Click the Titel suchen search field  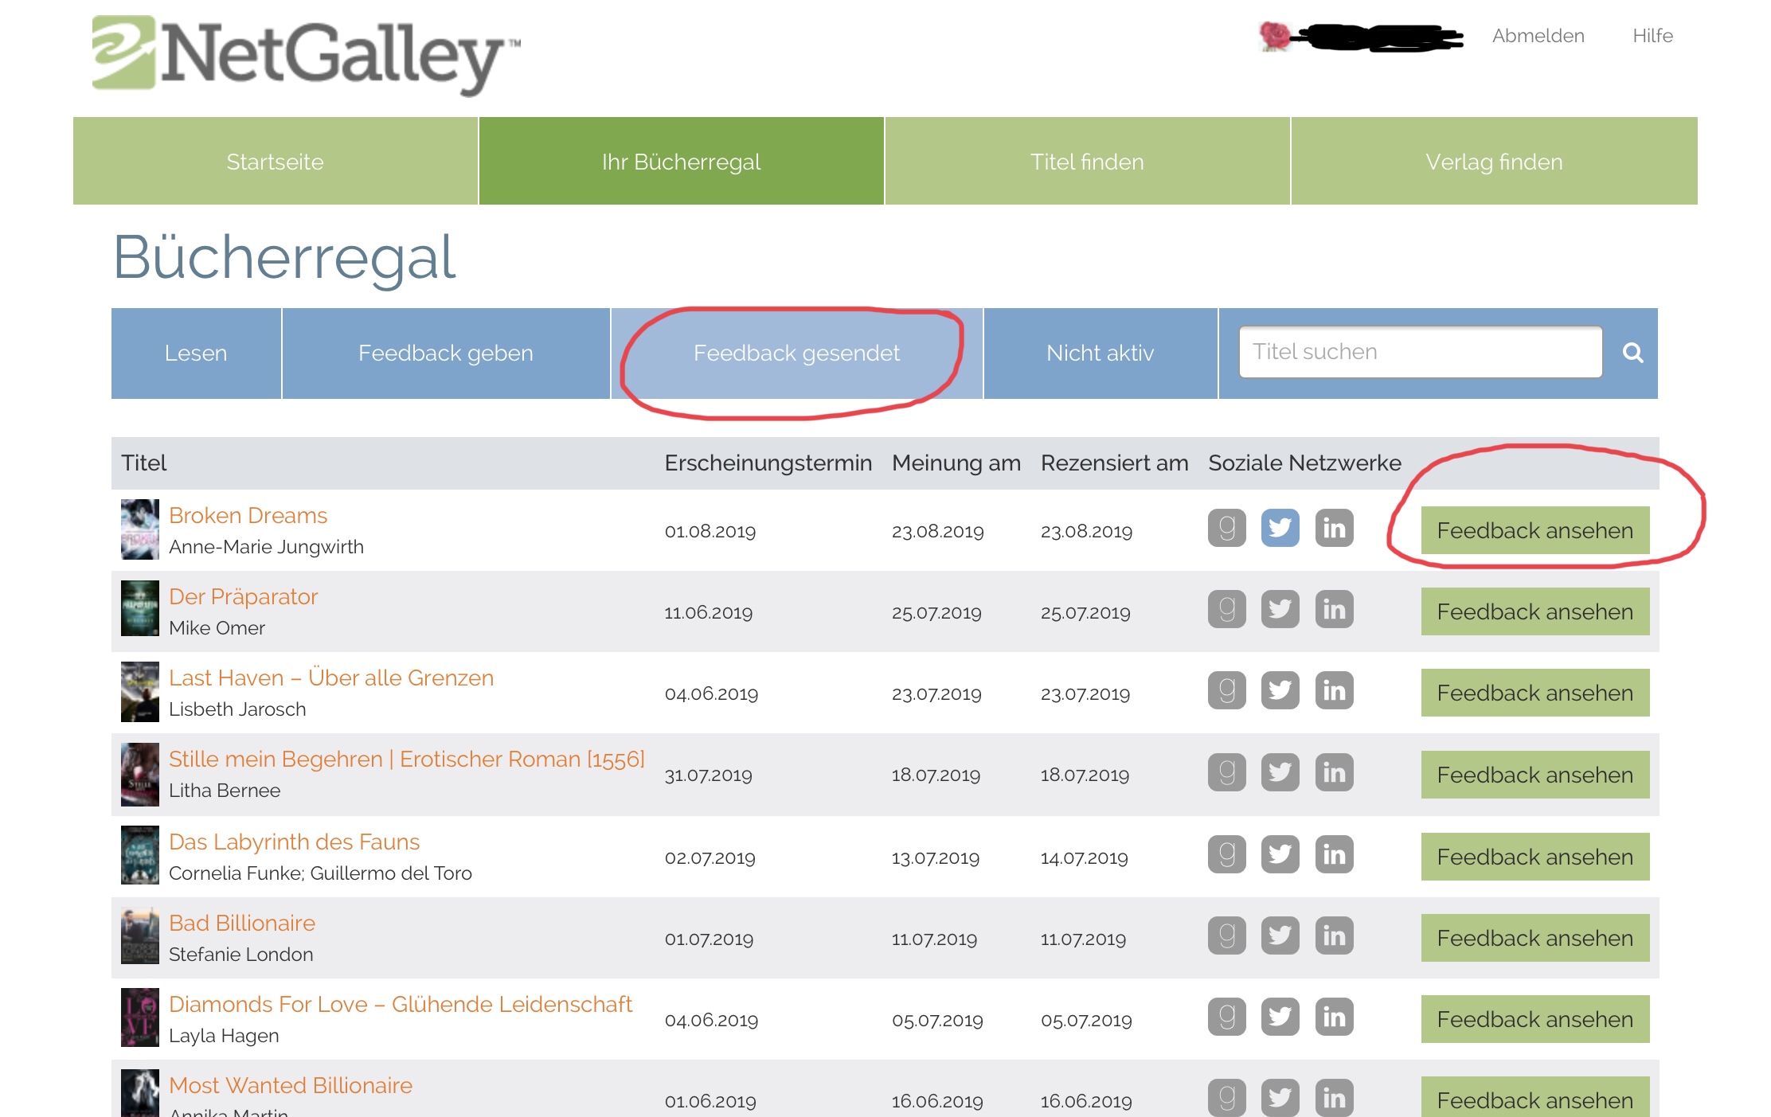[x=1421, y=352]
